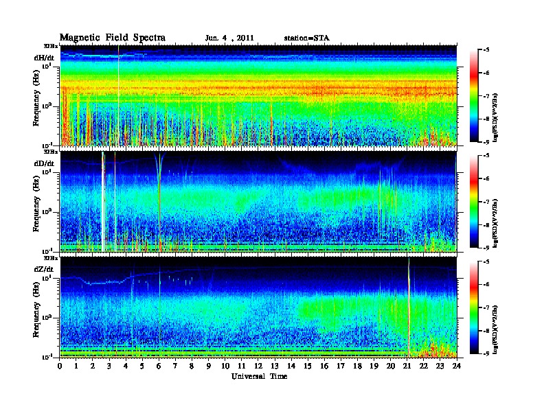Screen dimensions: 544x420
Task: Click the PSD units label beside dH/dt colorbar
Action: pos(496,117)
